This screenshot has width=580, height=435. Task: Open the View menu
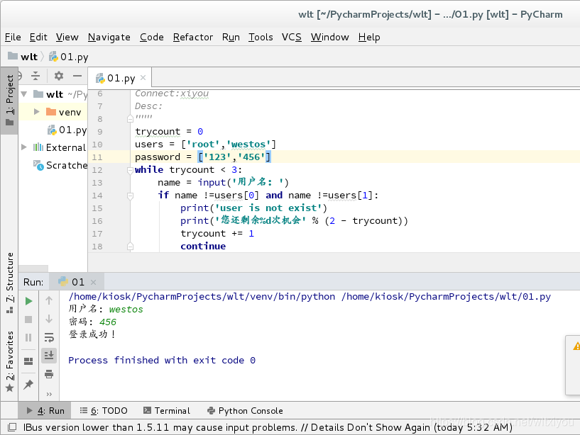pyautogui.click(x=67, y=37)
